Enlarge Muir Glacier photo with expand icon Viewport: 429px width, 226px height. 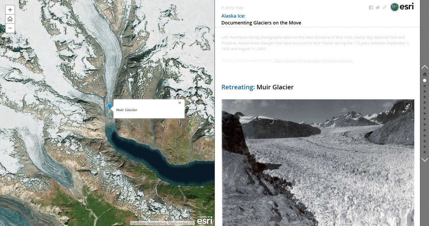pyautogui.click(x=408, y=106)
